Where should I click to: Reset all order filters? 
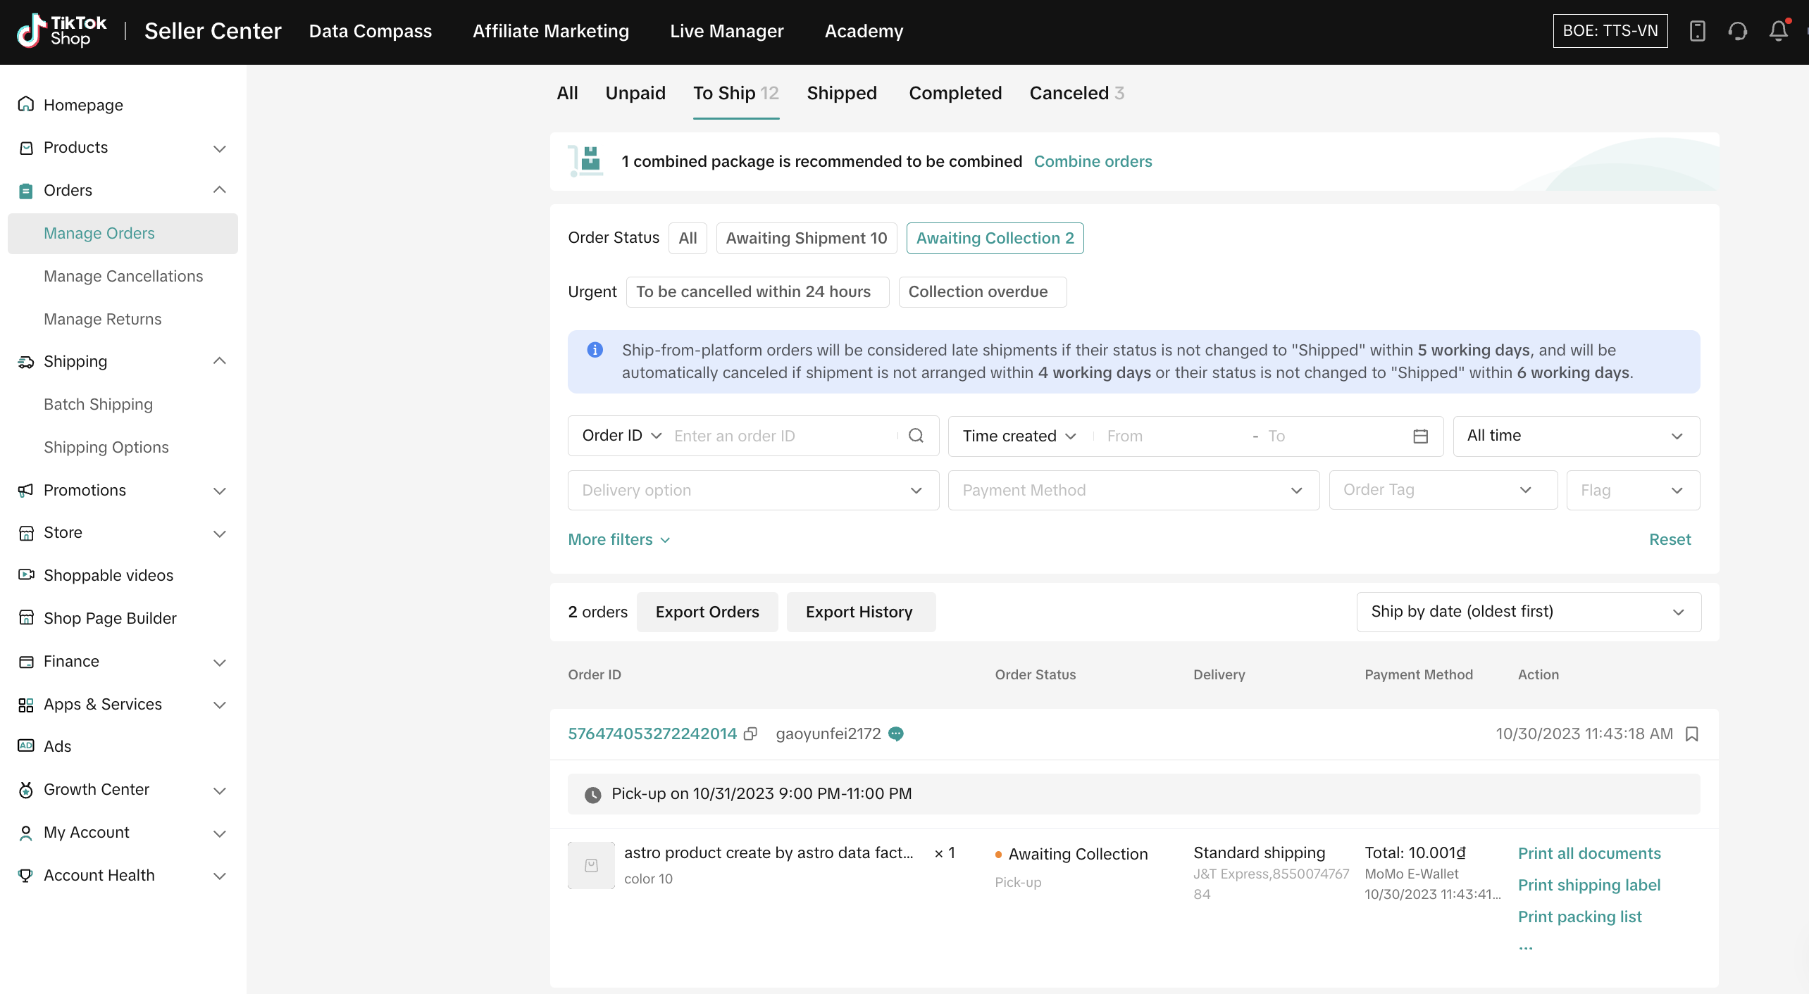(x=1670, y=540)
